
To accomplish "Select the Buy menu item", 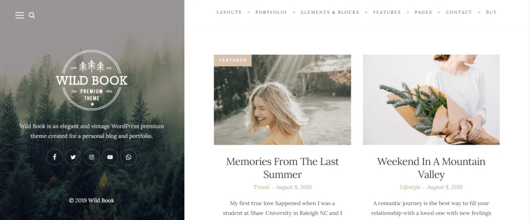I will [x=491, y=12].
